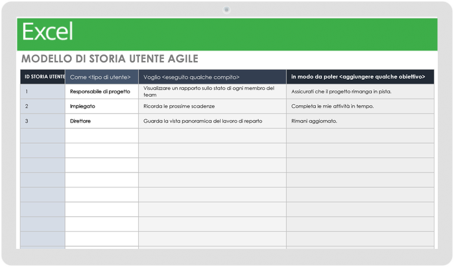Click the 'Completa le mie attività in tempo' cell

(360, 106)
